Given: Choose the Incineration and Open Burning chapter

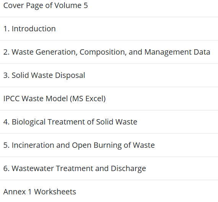Looking at the screenshot, I should tap(79, 145).
